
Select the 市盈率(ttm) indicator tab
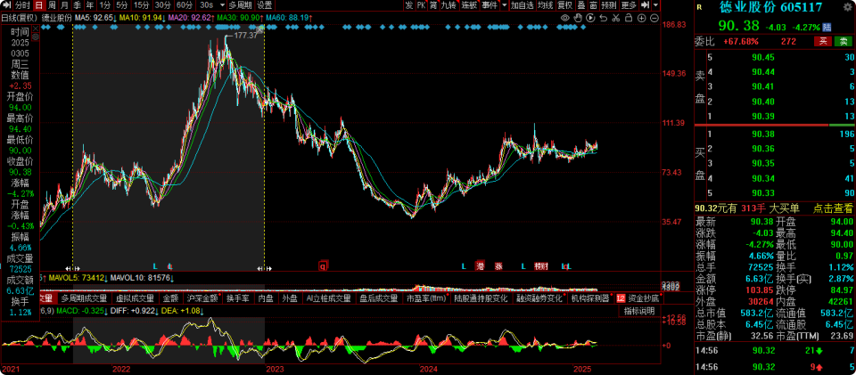[x=427, y=298]
